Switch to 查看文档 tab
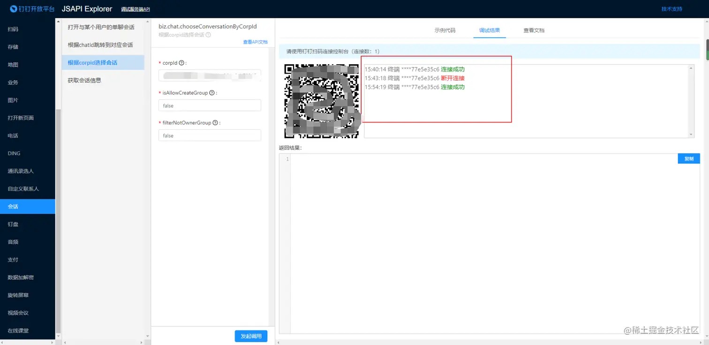Screen dimensions: 709x345 tap(534, 30)
